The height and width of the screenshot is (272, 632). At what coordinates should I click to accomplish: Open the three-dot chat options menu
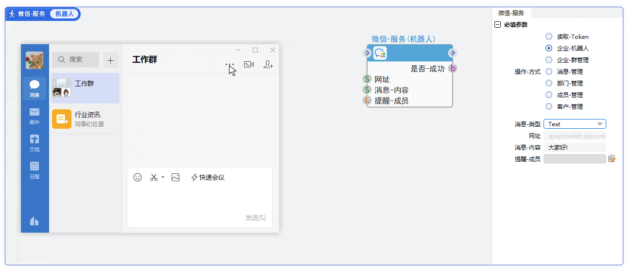(x=230, y=64)
